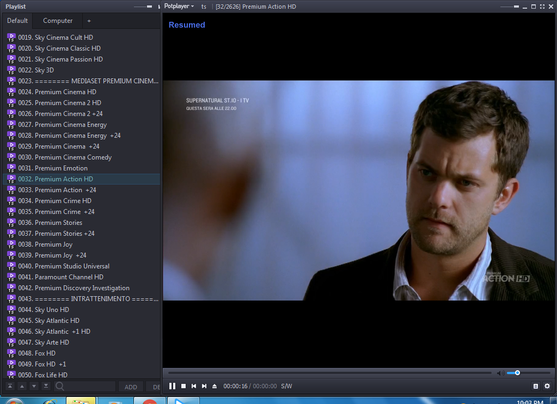The width and height of the screenshot is (557, 404).
Task: Click the TS icon beside Premium Joy +24
Action: point(11,255)
